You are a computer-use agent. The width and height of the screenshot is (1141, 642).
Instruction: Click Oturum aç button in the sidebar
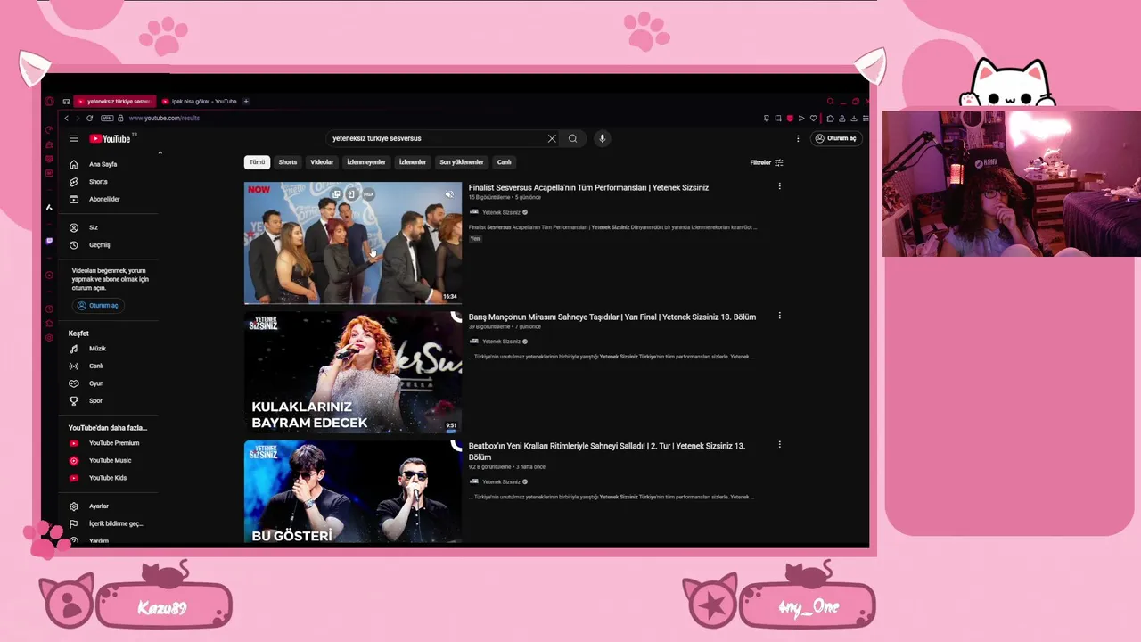pyautogui.click(x=98, y=305)
